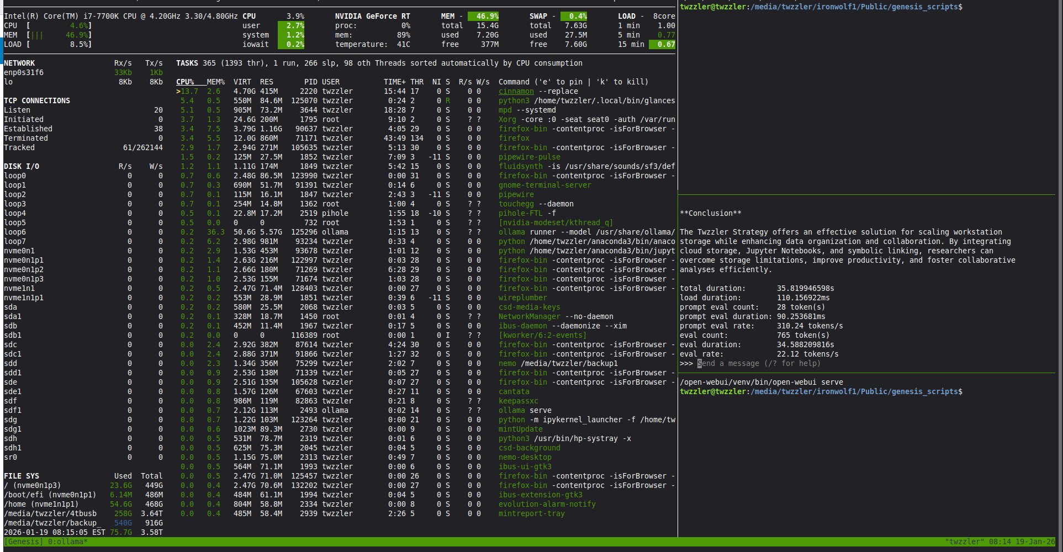Select the Established connections row

tap(83, 129)
